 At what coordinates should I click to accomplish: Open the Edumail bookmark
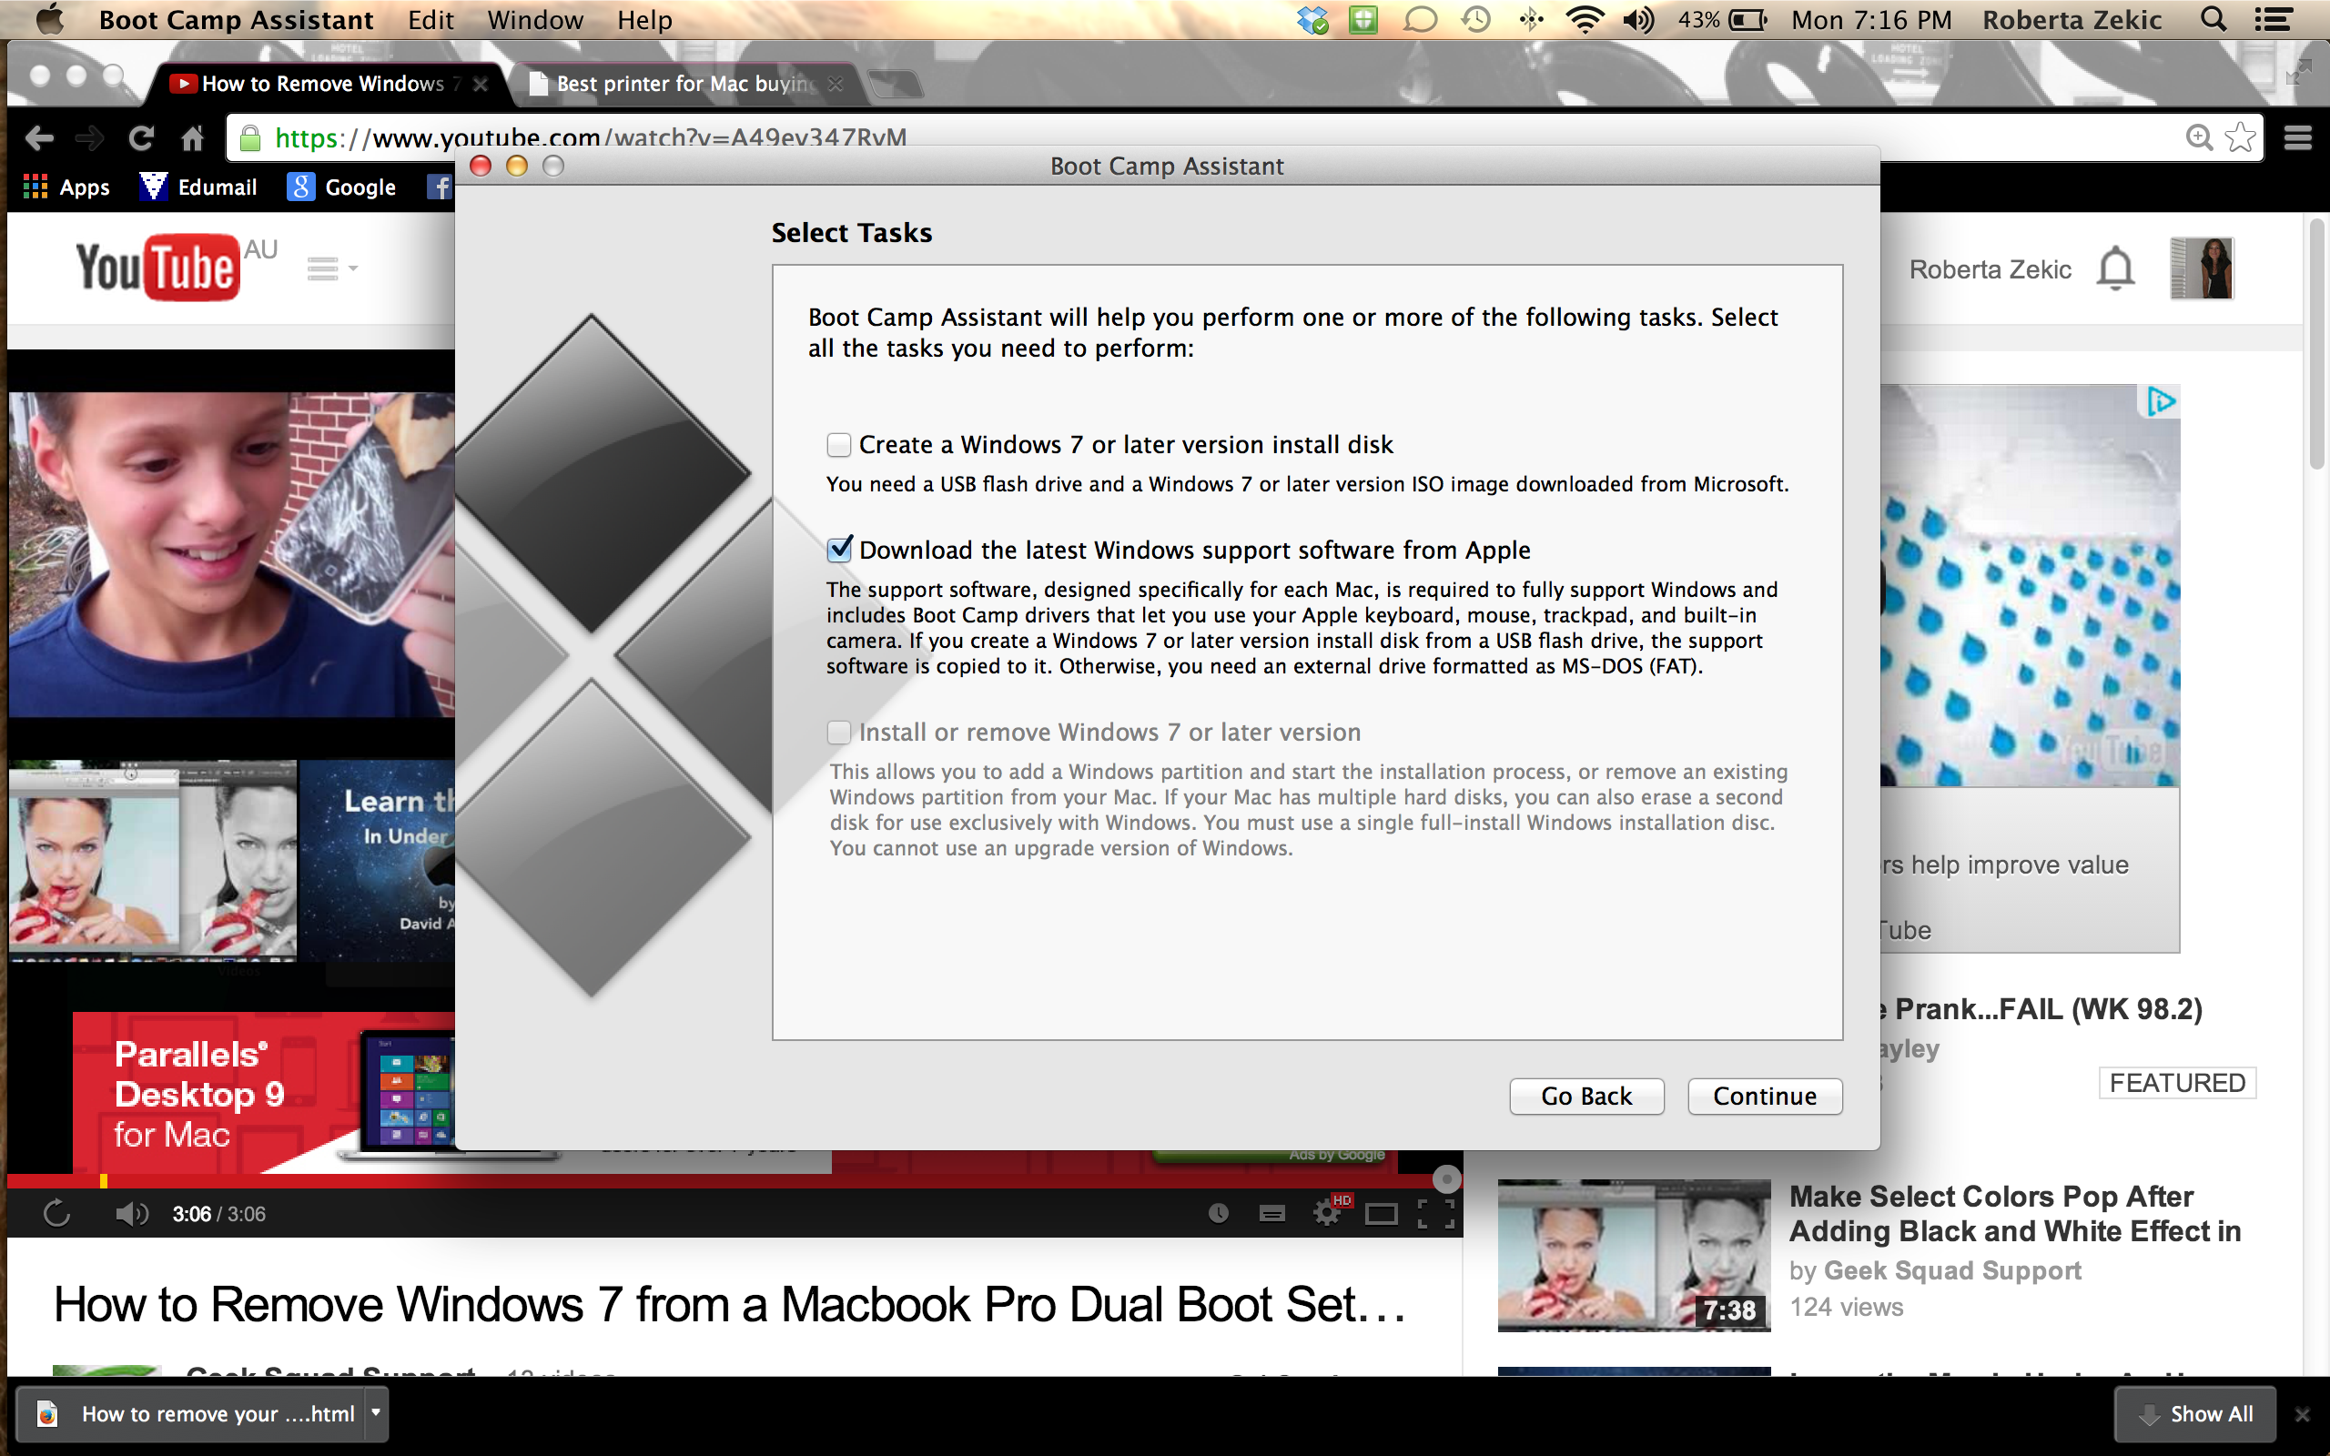pyautogui.click(x=198, y=187)
